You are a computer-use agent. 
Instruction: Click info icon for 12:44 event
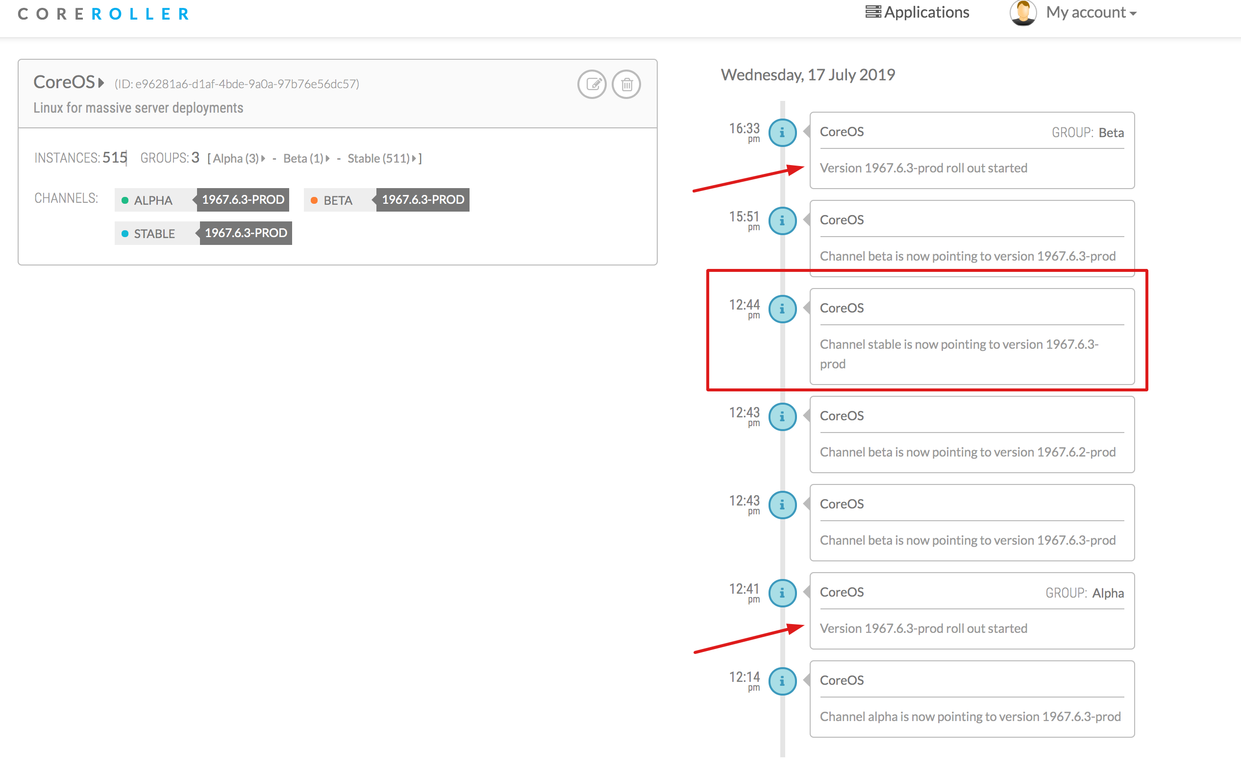(782, 309)
